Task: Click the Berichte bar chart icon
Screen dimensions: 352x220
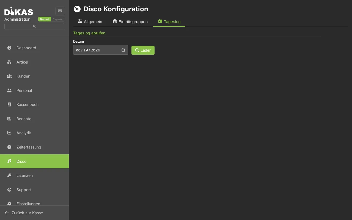Action: pos(9,119)
